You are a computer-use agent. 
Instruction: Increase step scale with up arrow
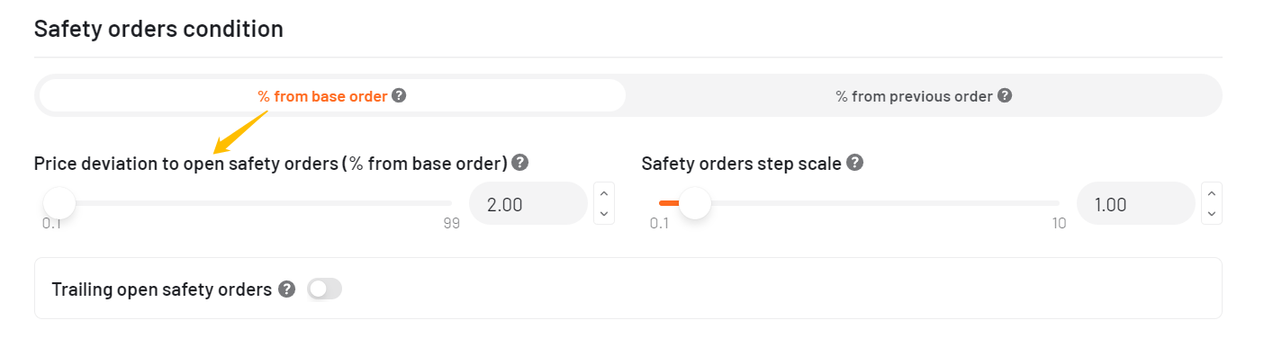click(1212, 192)
